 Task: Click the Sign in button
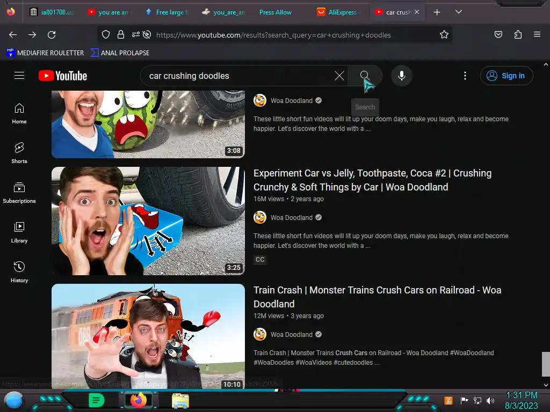point(506,76)
